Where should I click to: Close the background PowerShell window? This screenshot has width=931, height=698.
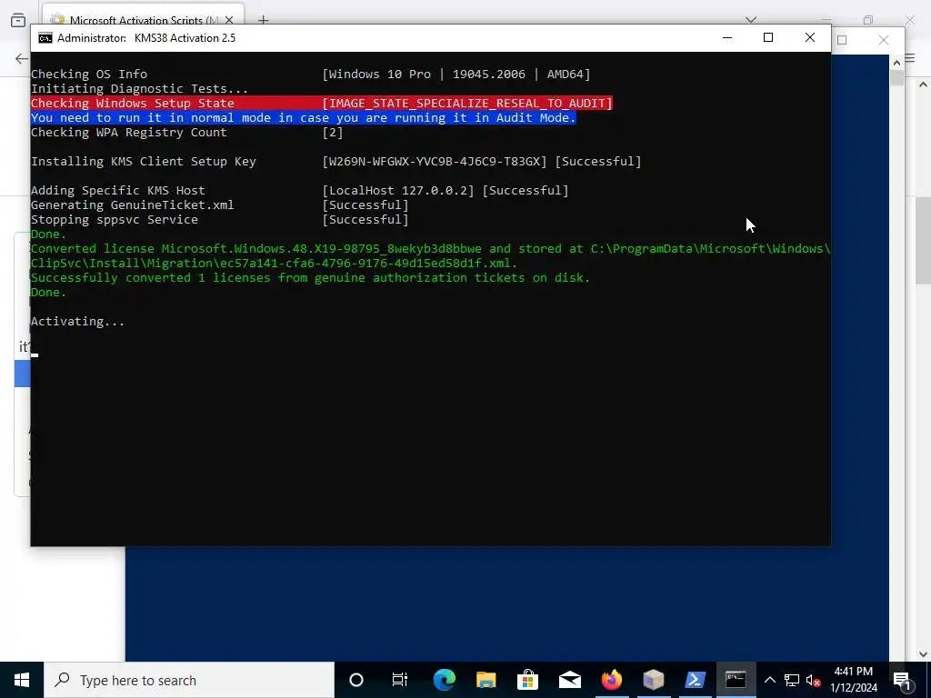884,40
